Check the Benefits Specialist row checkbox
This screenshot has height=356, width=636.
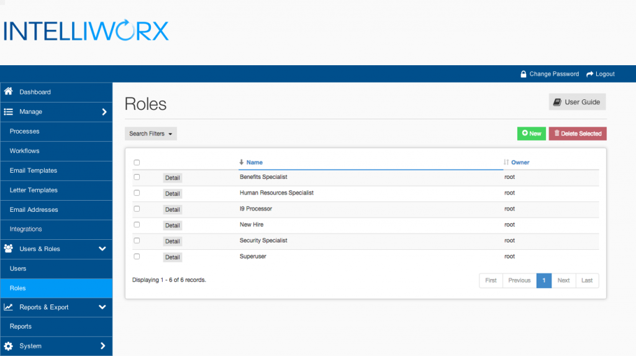[137, 177]
